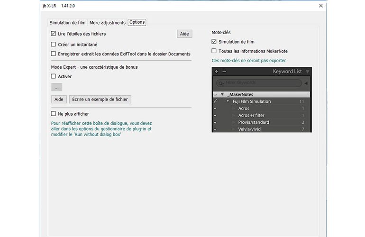Click the plus icon in Keyword List
The width and height of the screenshot is (365, 237).
(217, 72)
